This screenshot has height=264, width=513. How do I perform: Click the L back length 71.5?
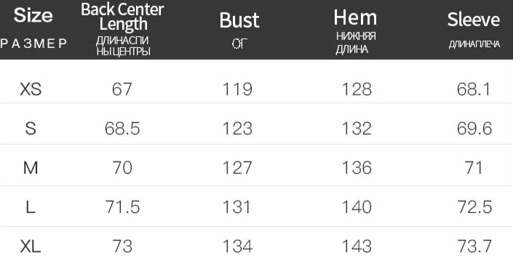[x=122, y=207]
